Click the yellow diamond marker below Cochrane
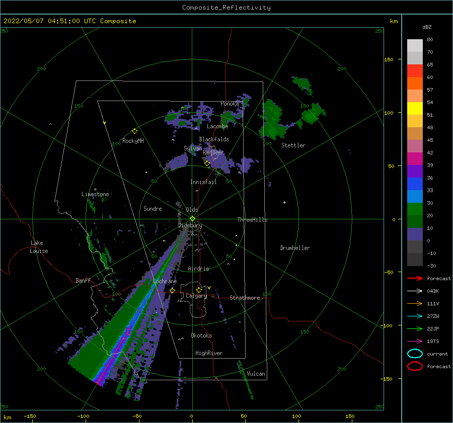Screen dimensions: 453x423 click(173, 290)
